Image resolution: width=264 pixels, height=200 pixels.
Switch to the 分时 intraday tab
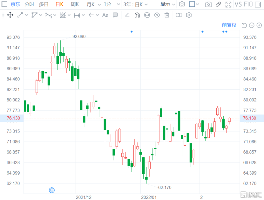(29, 4)
